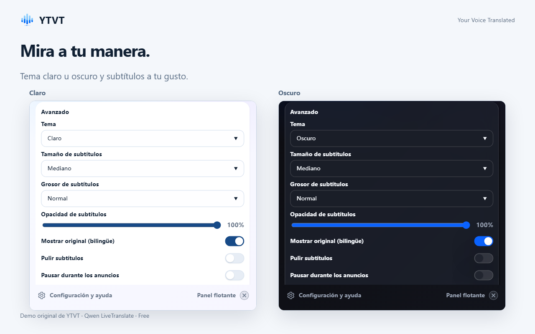Open the Tema dropdown showing Claro
This screenshot has height=334, width=535.
tap(143, 138)
